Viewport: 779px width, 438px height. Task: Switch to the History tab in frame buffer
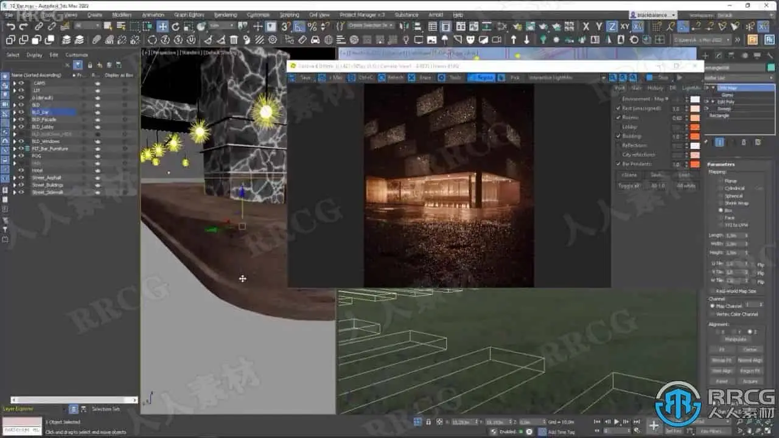pyautogui.click(x=655, y=88)
